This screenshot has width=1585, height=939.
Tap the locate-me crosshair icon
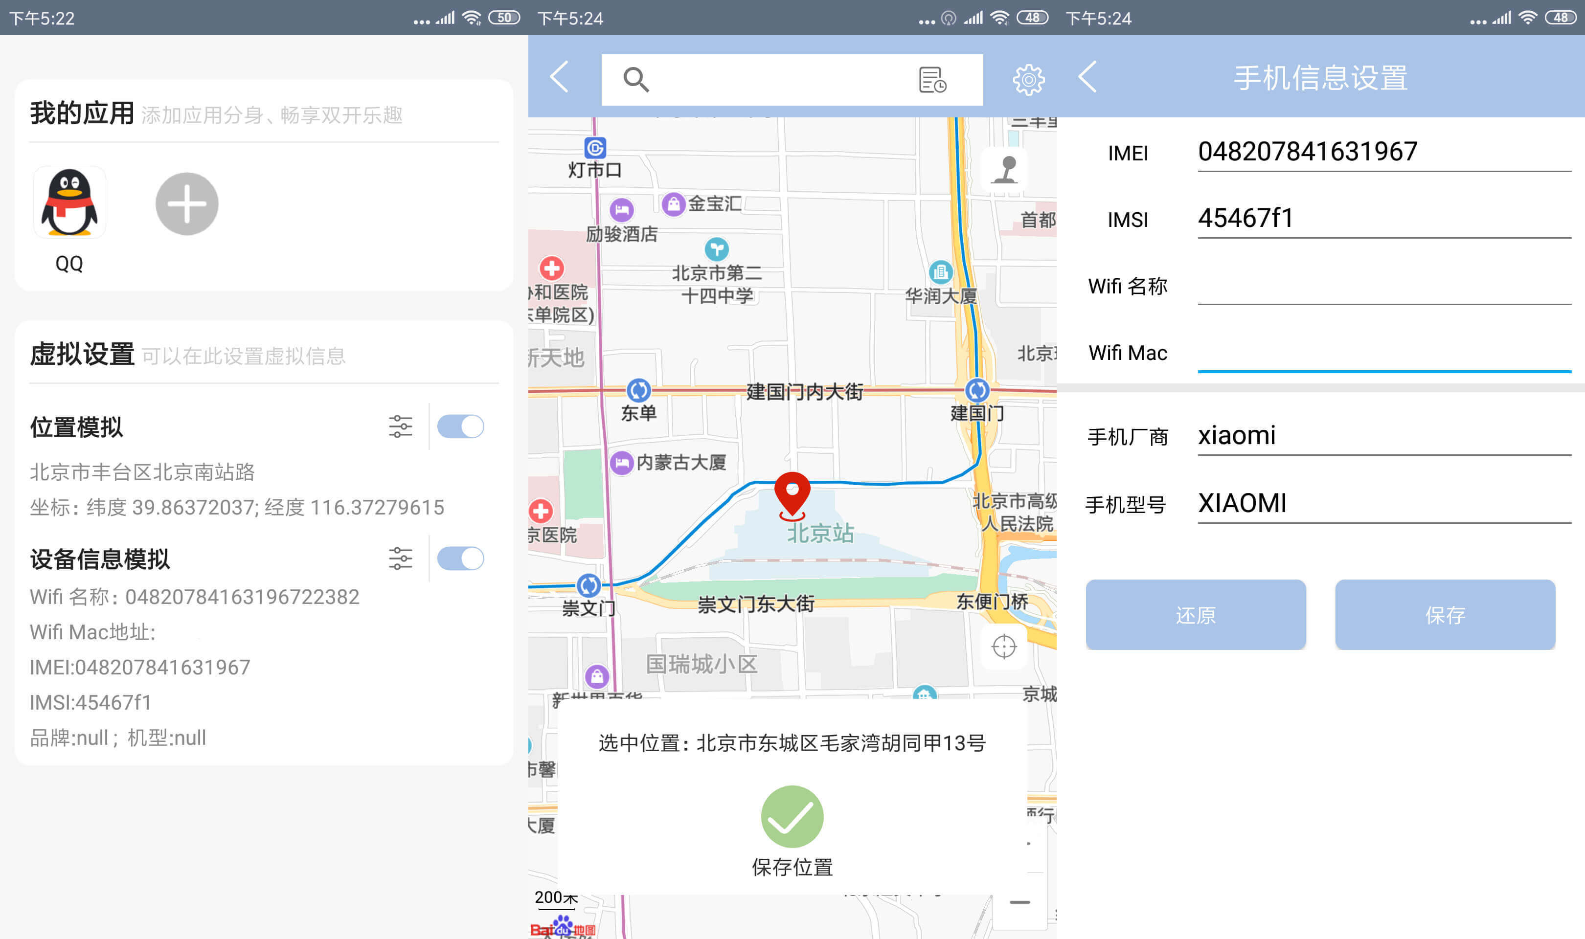[x=1004, y=647]
